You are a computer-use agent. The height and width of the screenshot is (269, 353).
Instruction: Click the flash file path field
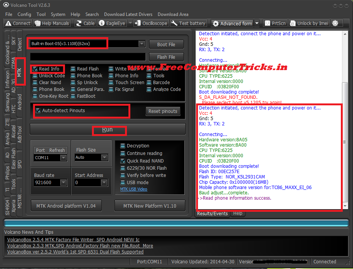[x=88, y=57]
